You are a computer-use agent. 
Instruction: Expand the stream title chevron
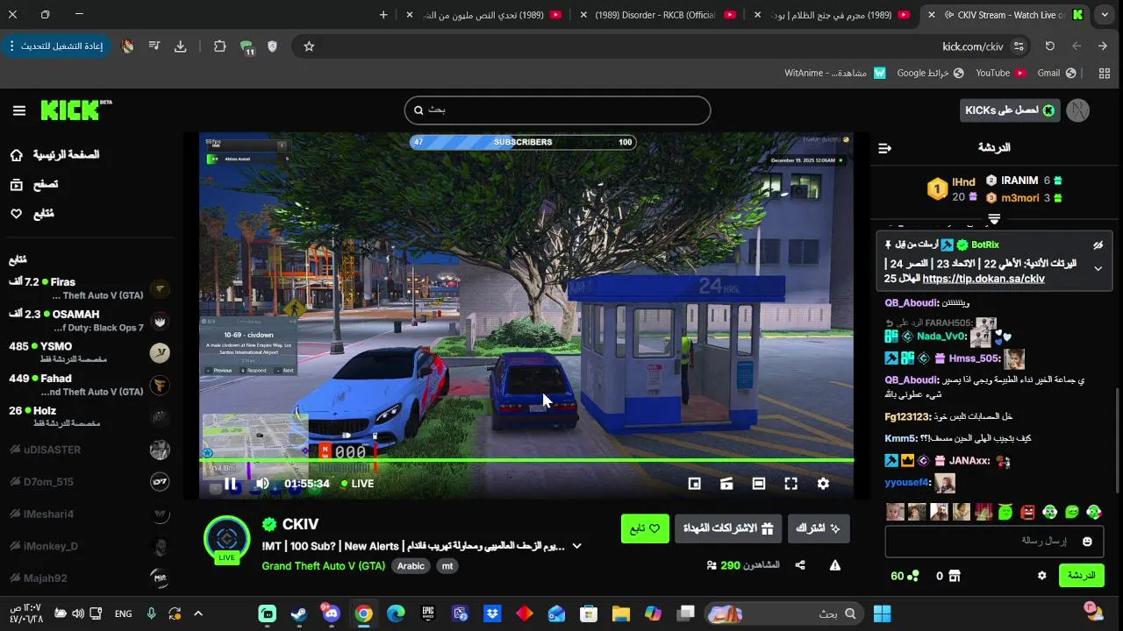pyautogui.click(x=576, y=546)
